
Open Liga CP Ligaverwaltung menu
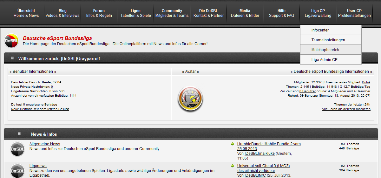(x=318, y=13)
